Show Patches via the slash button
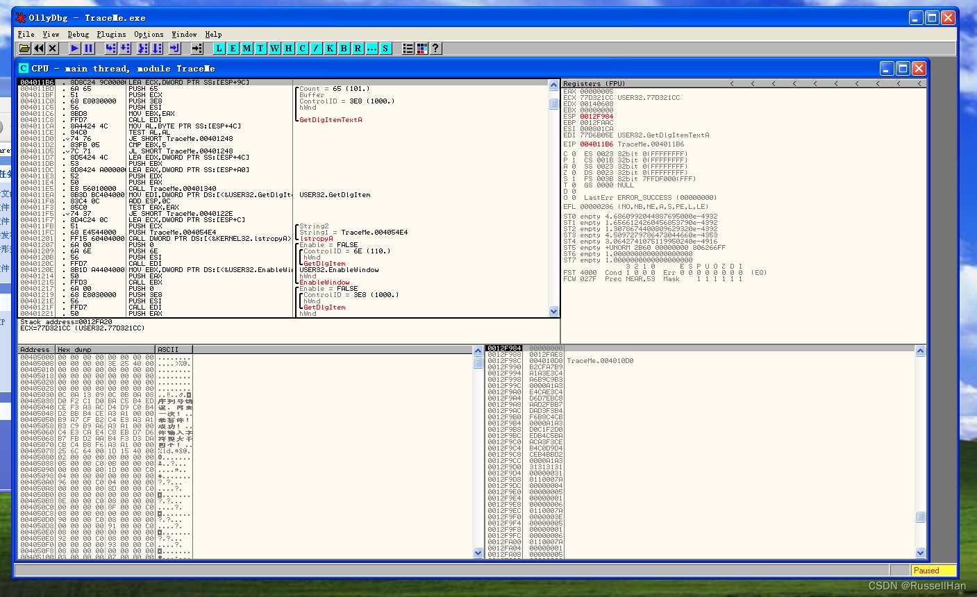This screenshot has height=597, width=977. point(317,48)
